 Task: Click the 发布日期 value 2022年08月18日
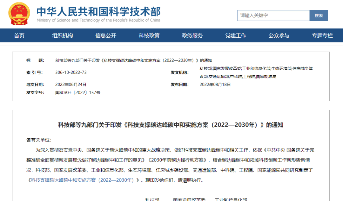pos(215,85)
